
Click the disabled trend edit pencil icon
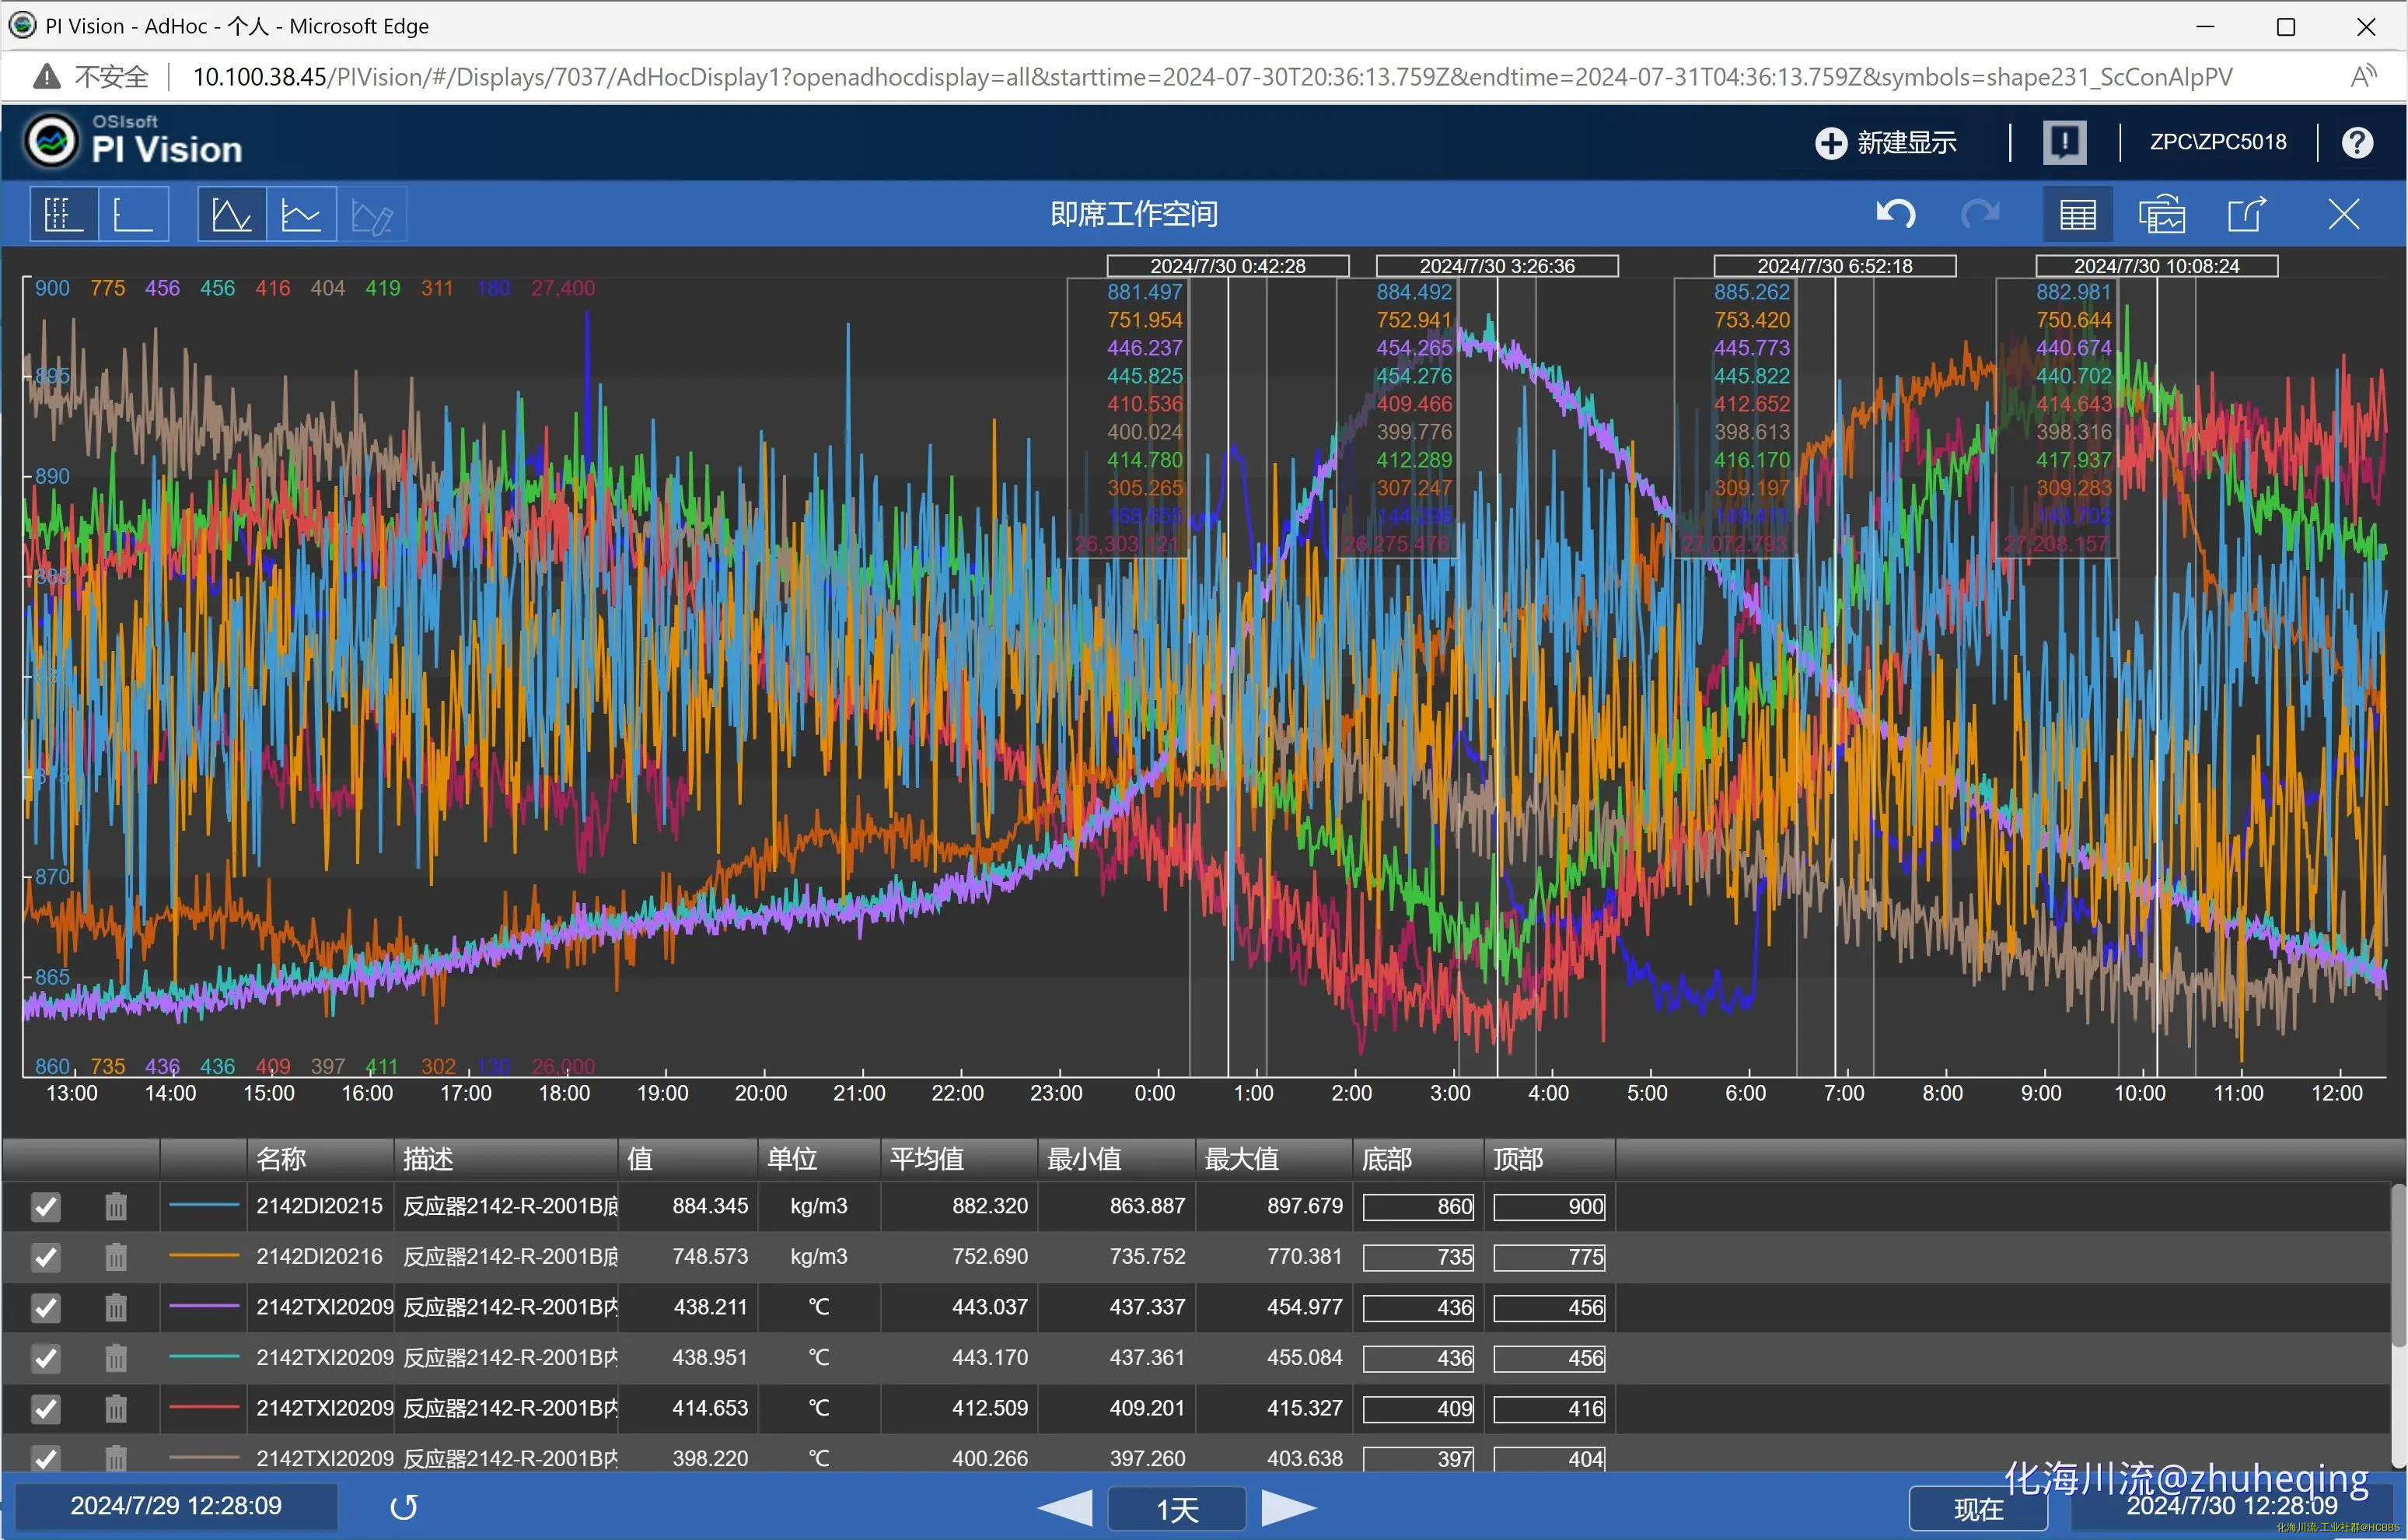point(372,214)
